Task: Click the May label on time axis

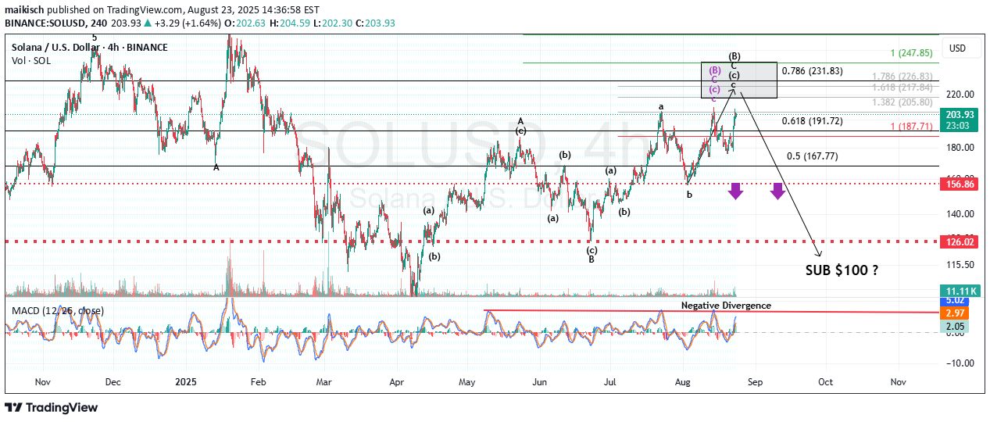Action: [x=466, y=383]
